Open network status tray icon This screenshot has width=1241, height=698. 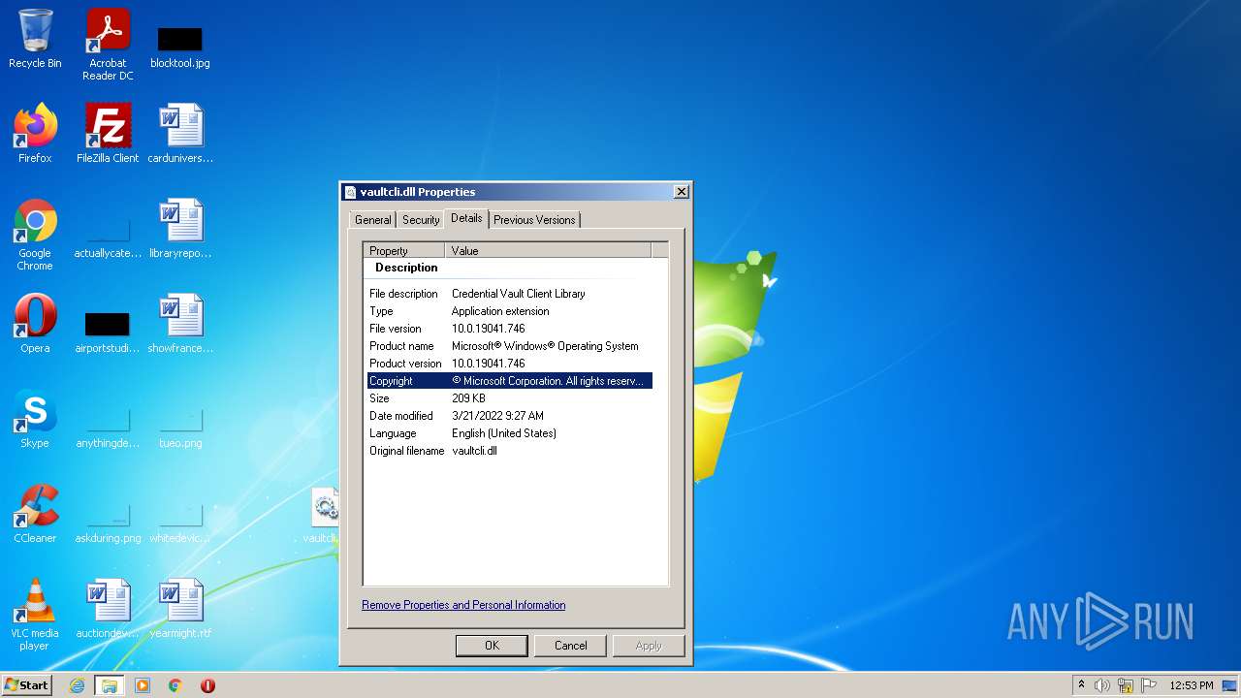tap(1126, 685)
